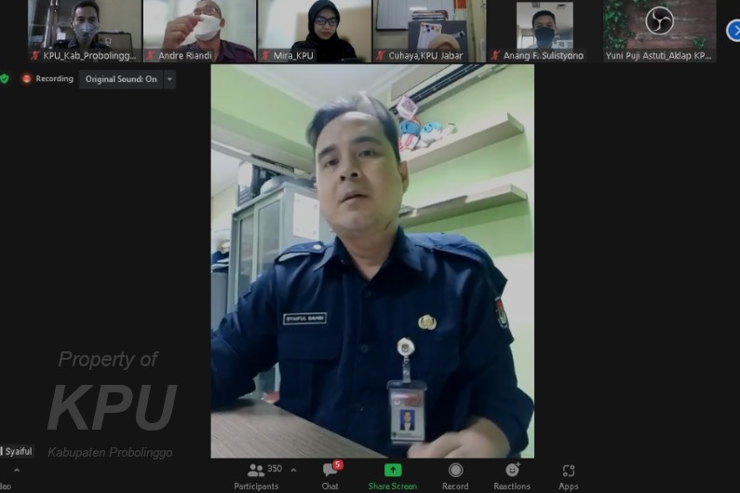740x493 pixels.
Task: Show next participants with blue arrow
Action: click(x=733, y=31)
